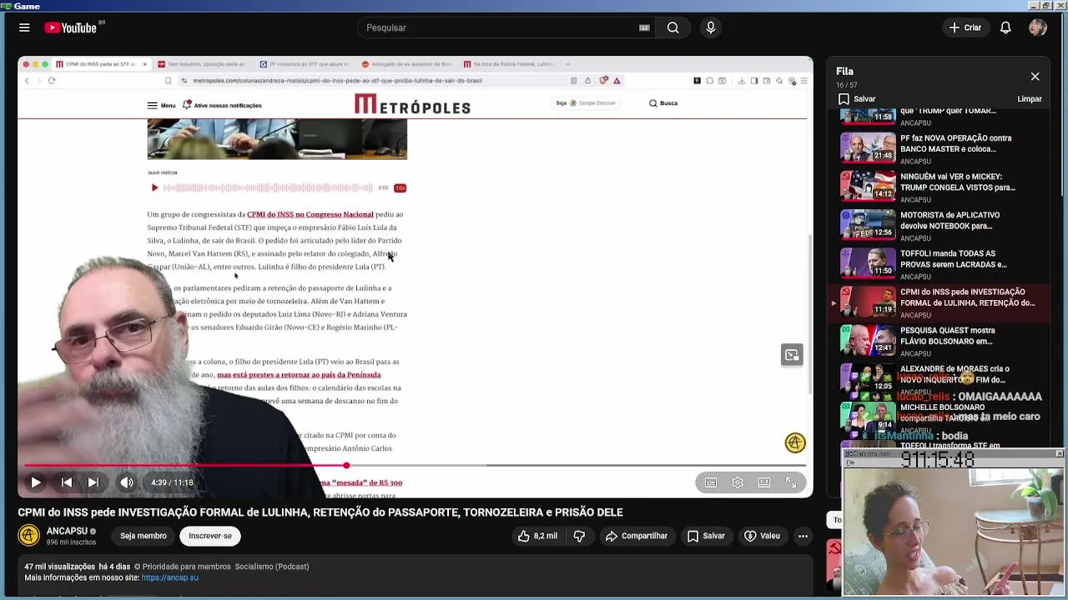This screenshot has height=600, width=1068.
Task: Open more actions three-dot menu
Action: coord(803,536)
